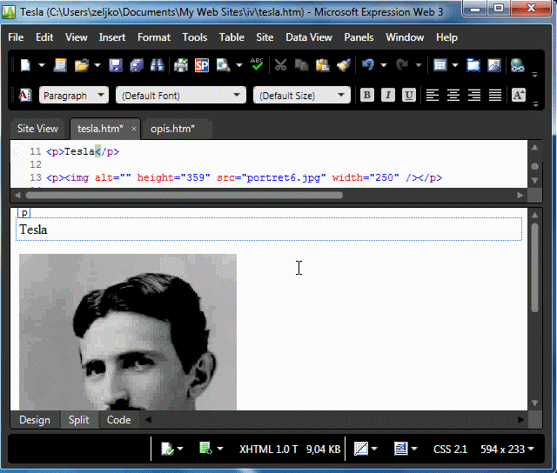Open the Format menu

[x=154, y=37]
